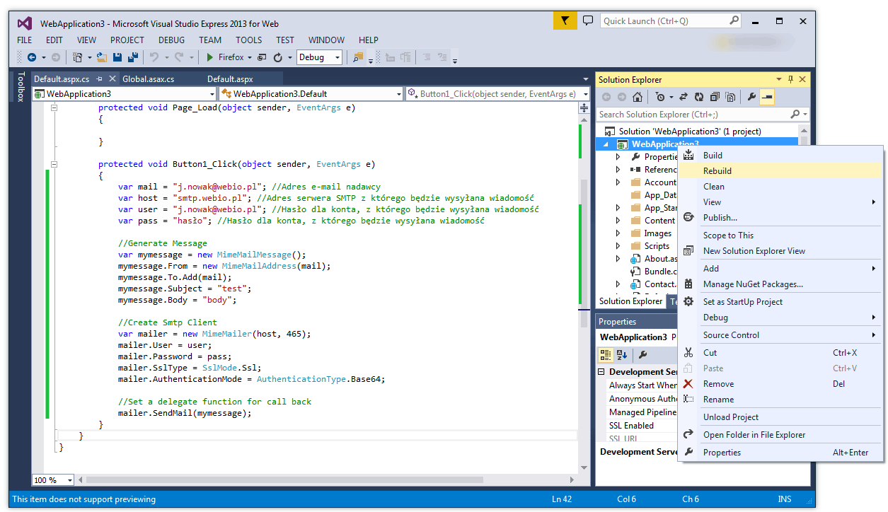888x512 pixels.
Task: Click Pending Changes Filter clock icon
Action: click(660, 97)
